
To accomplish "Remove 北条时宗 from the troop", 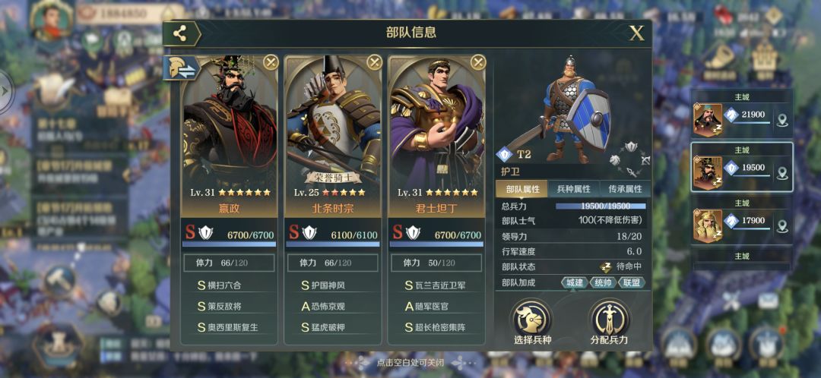I will tap(374, 63).
